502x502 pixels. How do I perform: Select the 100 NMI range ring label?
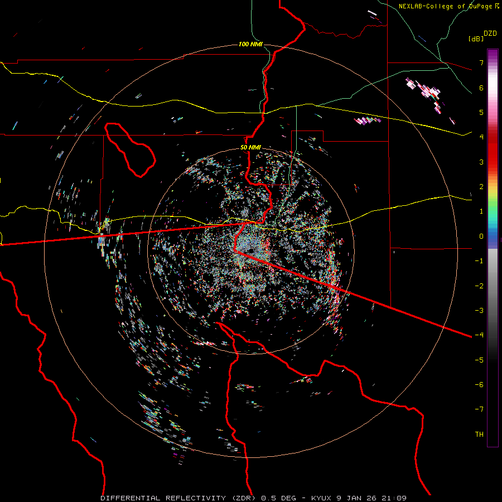(250, 44)
